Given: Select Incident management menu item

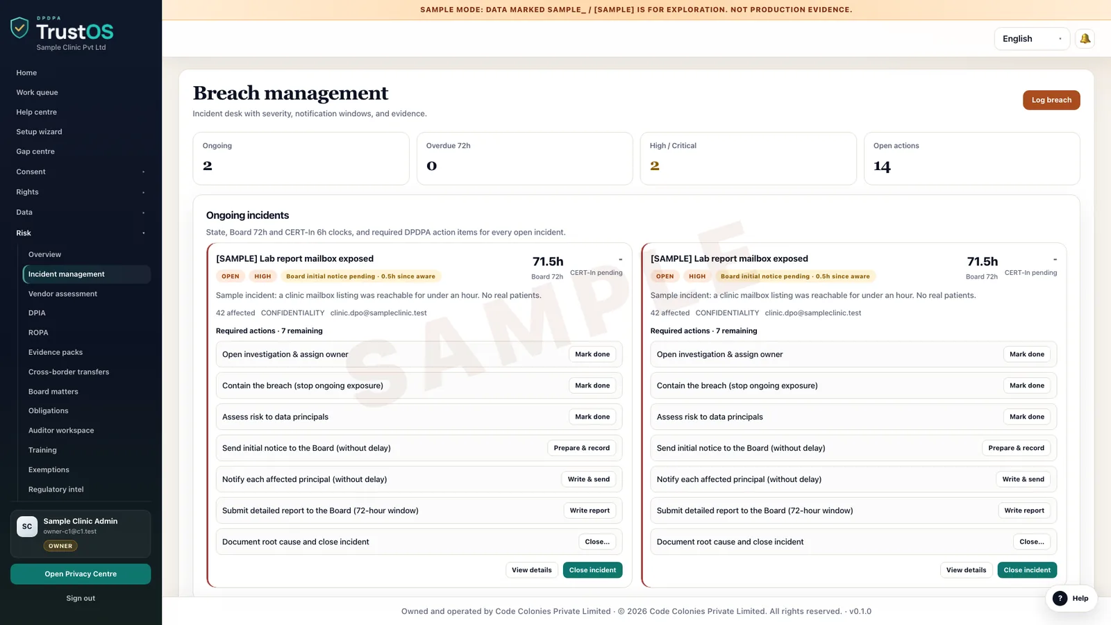Looking at the screenshot, I should pyautogui.click(x=87, y=274).
